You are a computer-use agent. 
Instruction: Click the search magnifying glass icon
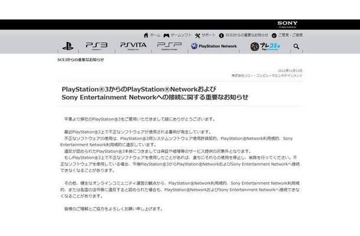pyautogui.click(x=296, y=47)
